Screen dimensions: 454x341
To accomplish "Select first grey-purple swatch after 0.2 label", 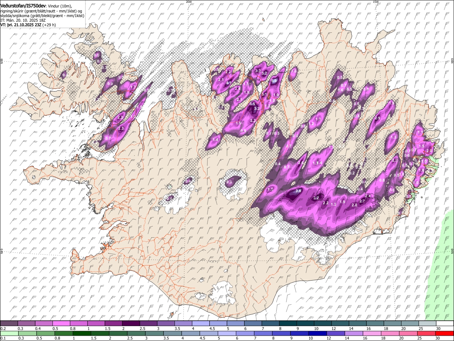I will click(x=9, y=323).
